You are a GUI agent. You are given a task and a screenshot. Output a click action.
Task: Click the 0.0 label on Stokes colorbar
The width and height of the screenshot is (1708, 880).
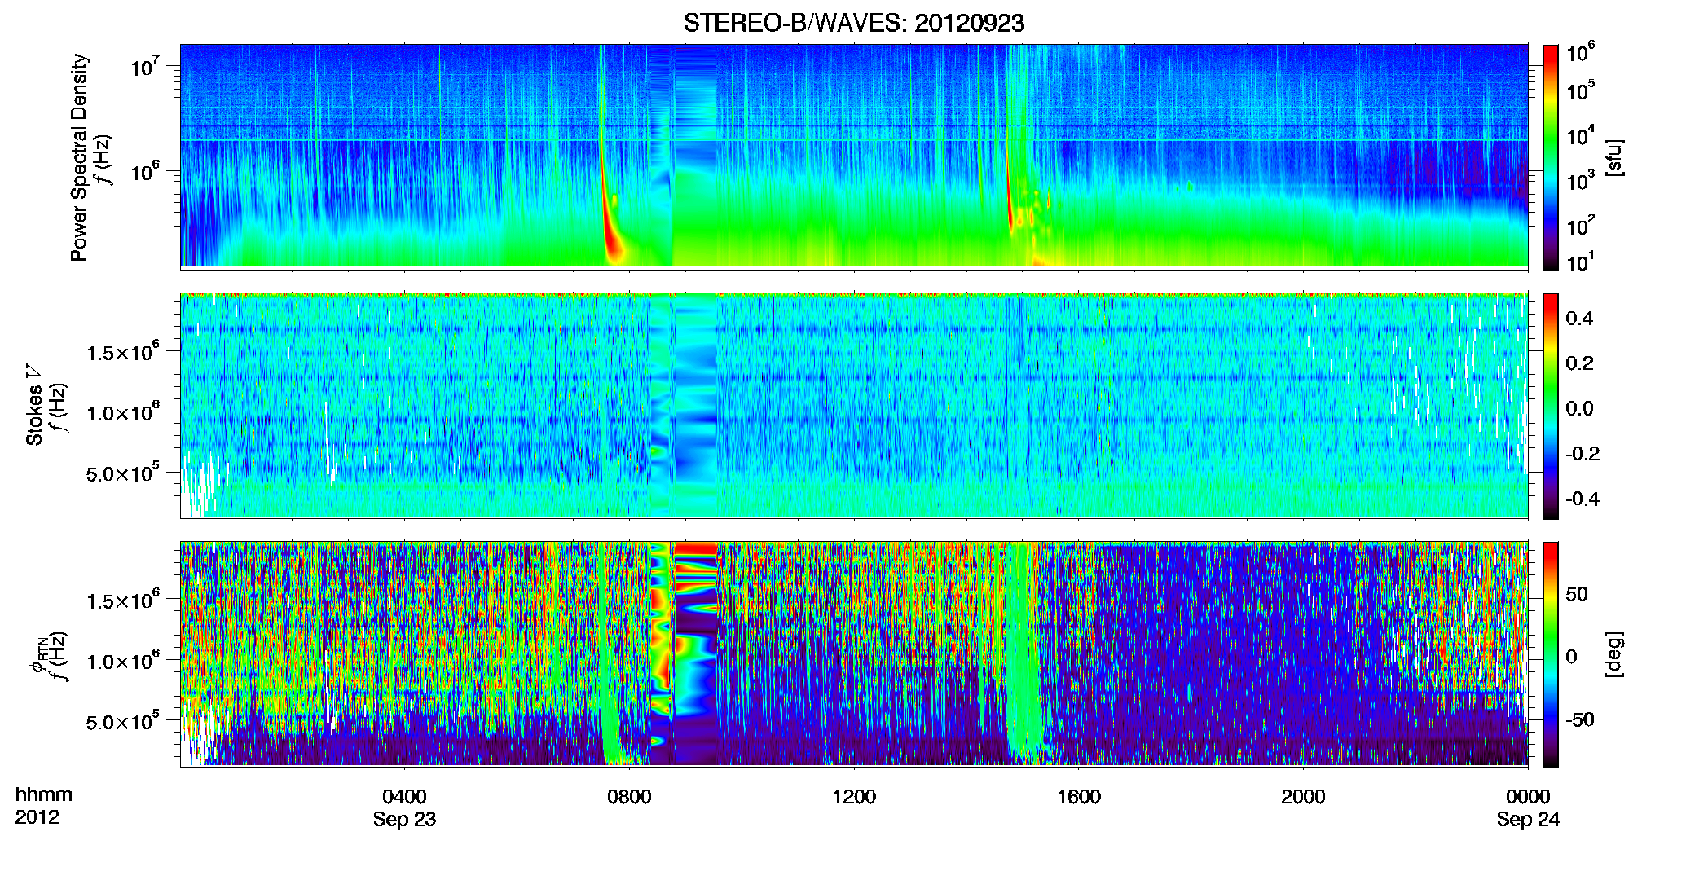pos(1579,408)
